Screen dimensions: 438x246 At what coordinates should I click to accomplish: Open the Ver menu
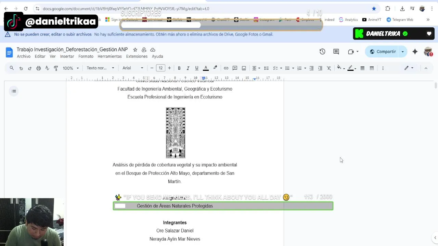tap(53, 56)
